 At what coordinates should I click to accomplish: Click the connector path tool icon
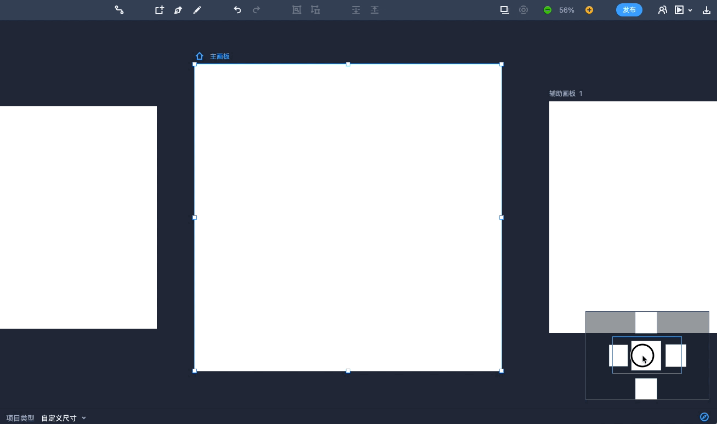pyautogui.click(x=119, y=10)
